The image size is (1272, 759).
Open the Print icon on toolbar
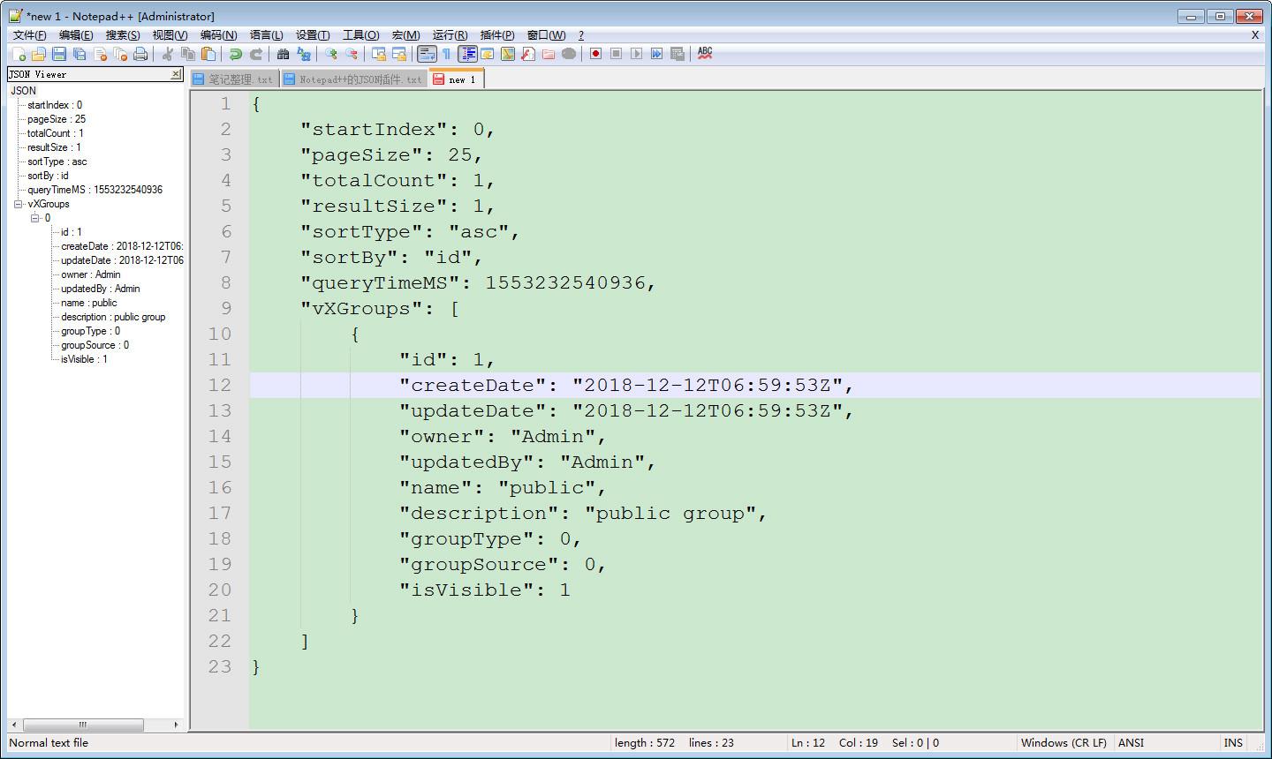tap(140, 54)
